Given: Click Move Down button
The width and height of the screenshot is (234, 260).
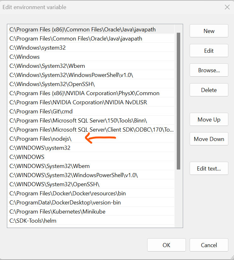Looking at the screenshot, I should tap(209, 139).
